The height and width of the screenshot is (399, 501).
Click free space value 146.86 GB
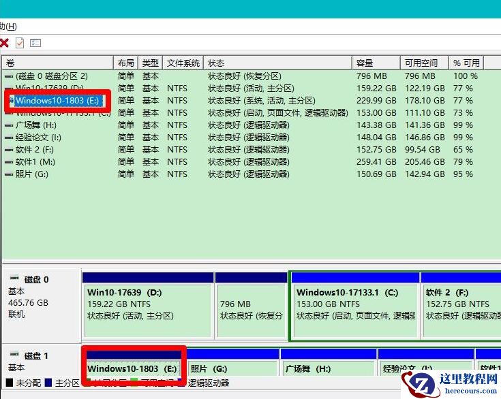[x=425, y=138]
